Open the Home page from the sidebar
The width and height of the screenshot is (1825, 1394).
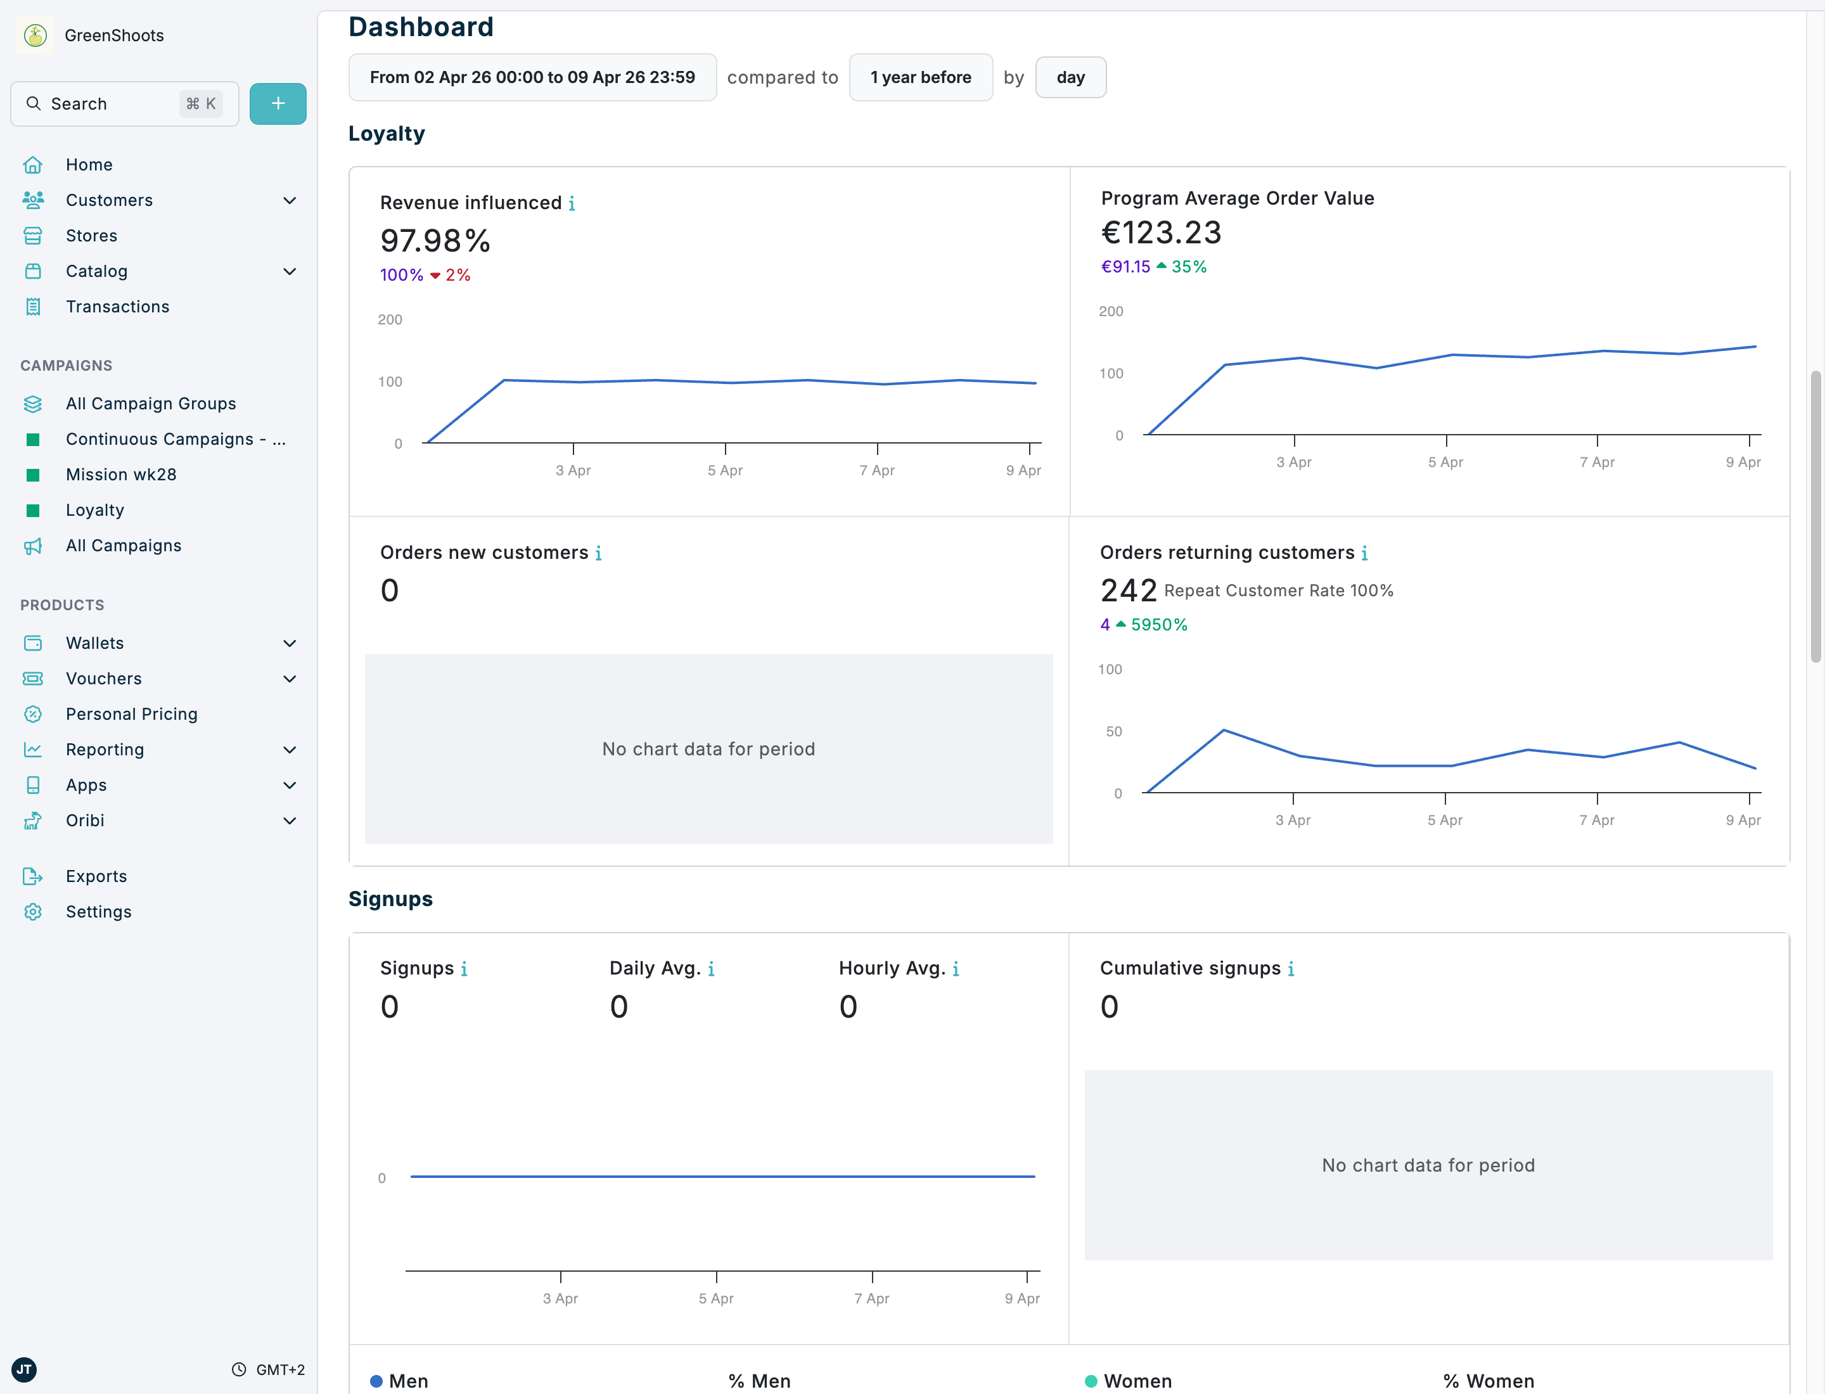coord(89,163)
